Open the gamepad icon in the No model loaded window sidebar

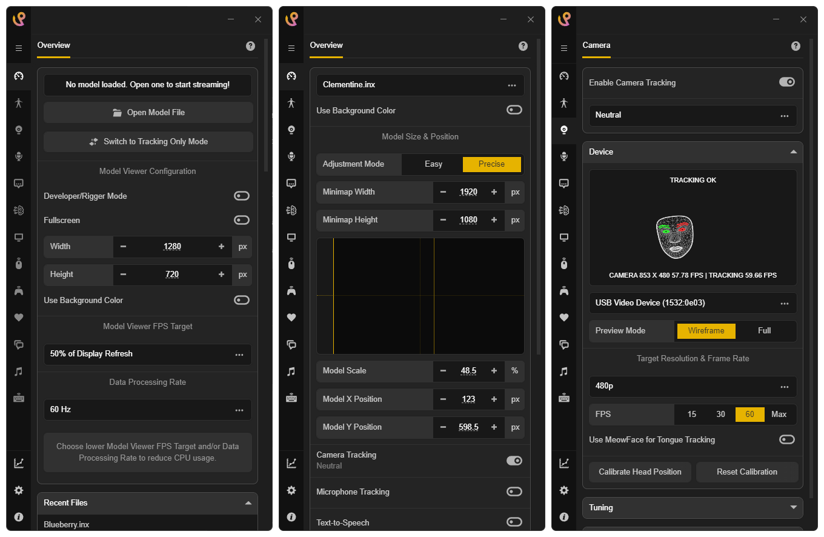tap(19, 290)
